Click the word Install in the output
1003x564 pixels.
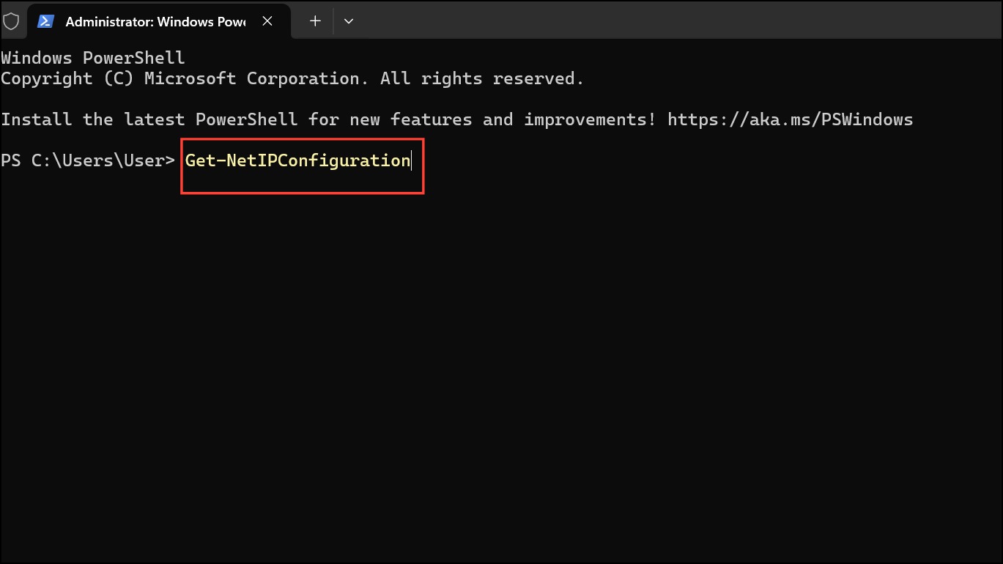click(x=37, y=119)
